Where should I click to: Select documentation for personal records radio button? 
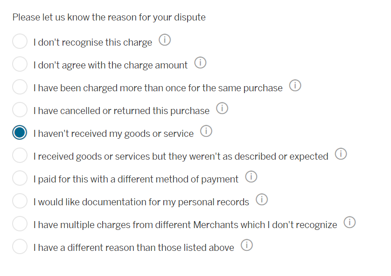[x=20, y=201]
